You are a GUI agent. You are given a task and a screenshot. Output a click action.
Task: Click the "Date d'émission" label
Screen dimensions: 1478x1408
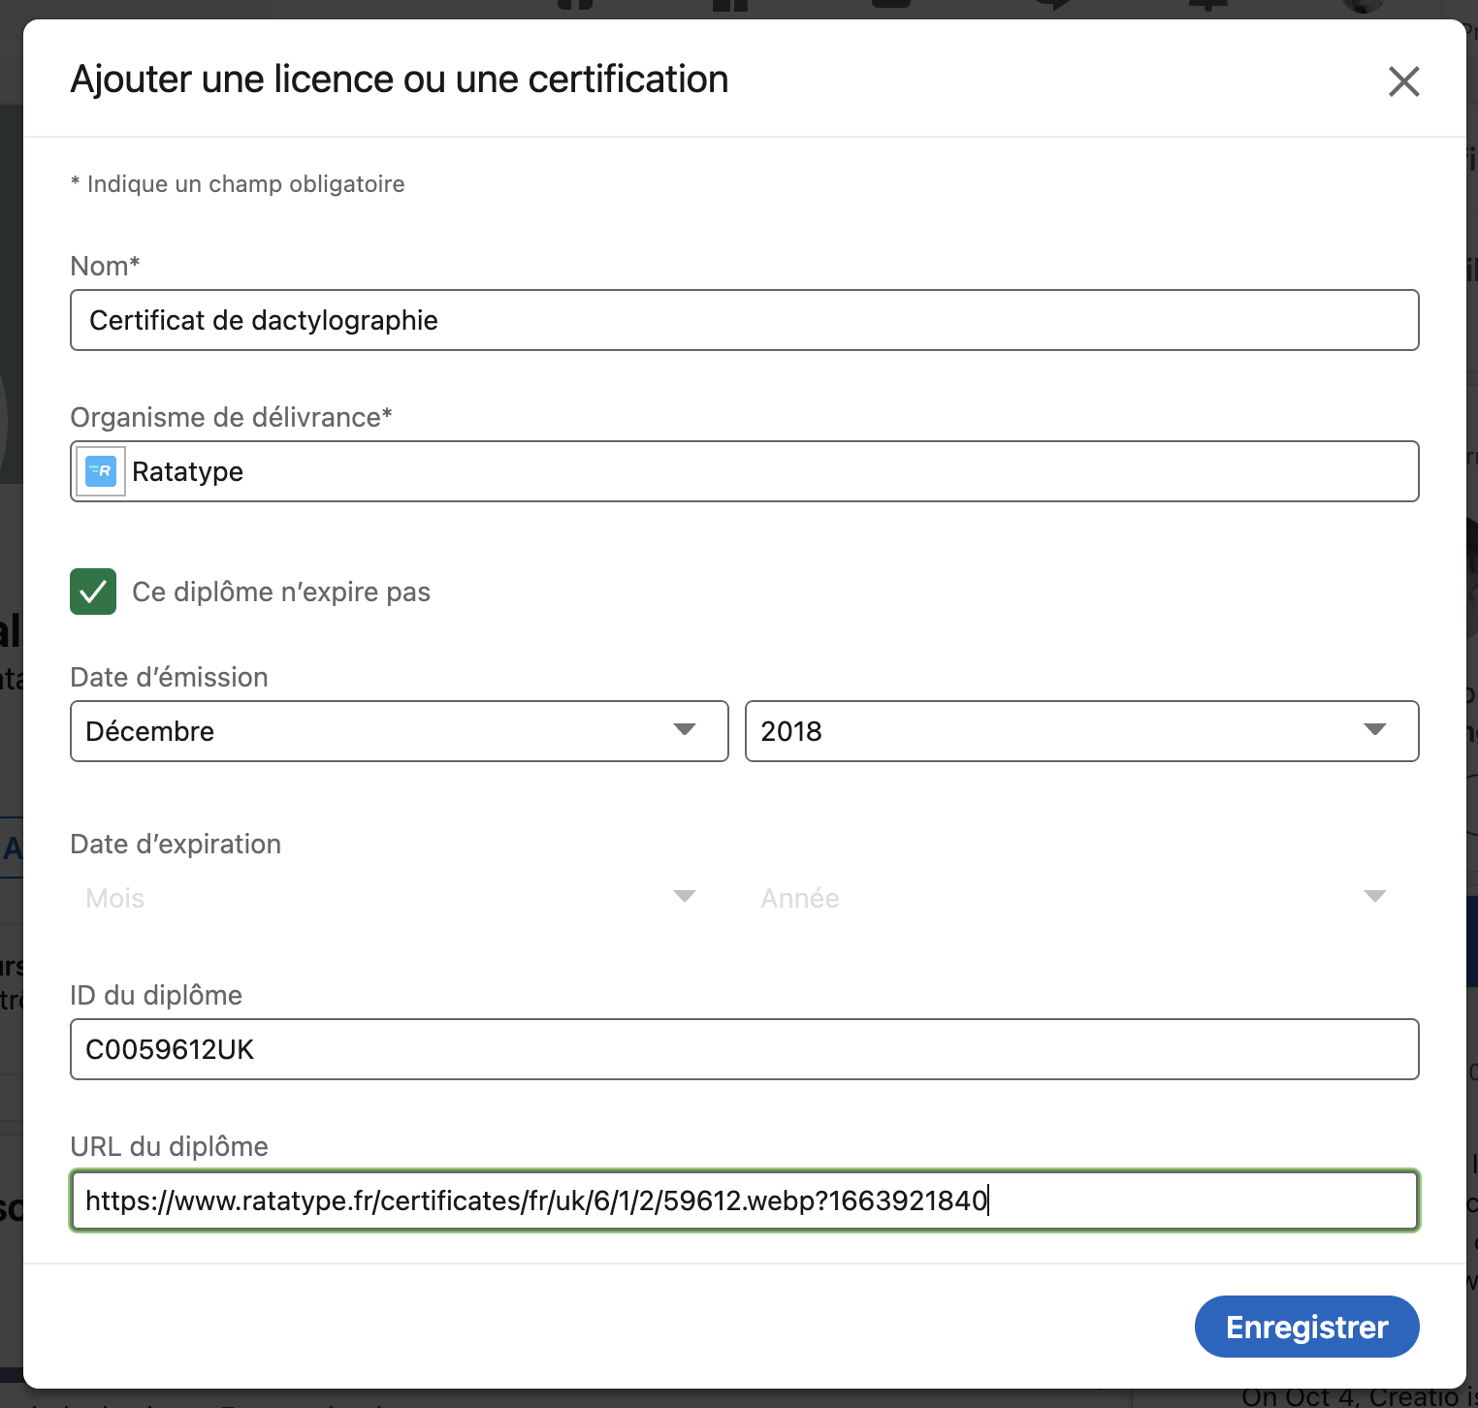(x=169, y=677)
